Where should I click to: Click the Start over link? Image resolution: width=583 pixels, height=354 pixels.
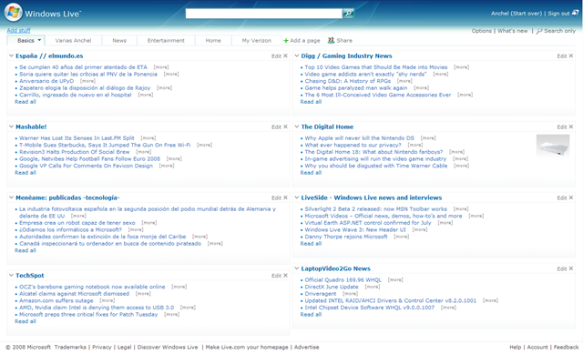(x=527, y=14)
